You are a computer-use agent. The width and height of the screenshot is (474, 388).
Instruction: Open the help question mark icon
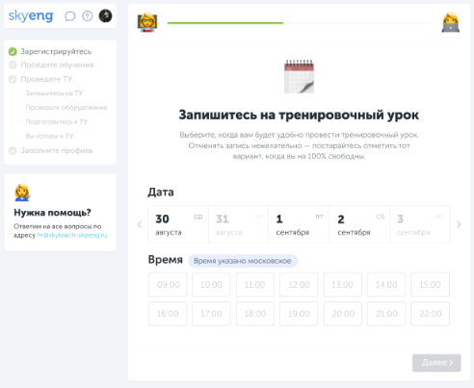(88, 16)
